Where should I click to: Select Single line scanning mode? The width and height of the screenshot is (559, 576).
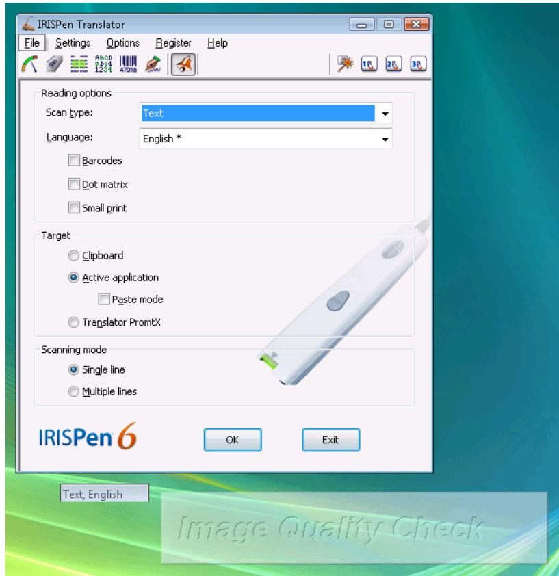[x=73, y=369]
